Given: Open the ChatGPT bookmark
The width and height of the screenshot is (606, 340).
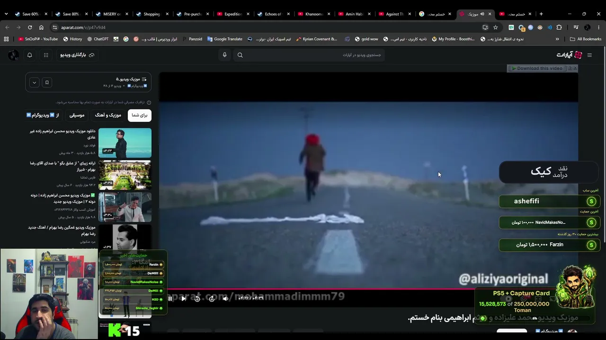Looking at the screenshot, I should pyautogui.click(x=98, y=39).
